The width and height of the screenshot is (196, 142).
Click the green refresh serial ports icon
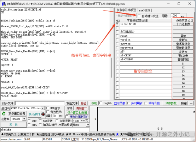pos(4,114)
